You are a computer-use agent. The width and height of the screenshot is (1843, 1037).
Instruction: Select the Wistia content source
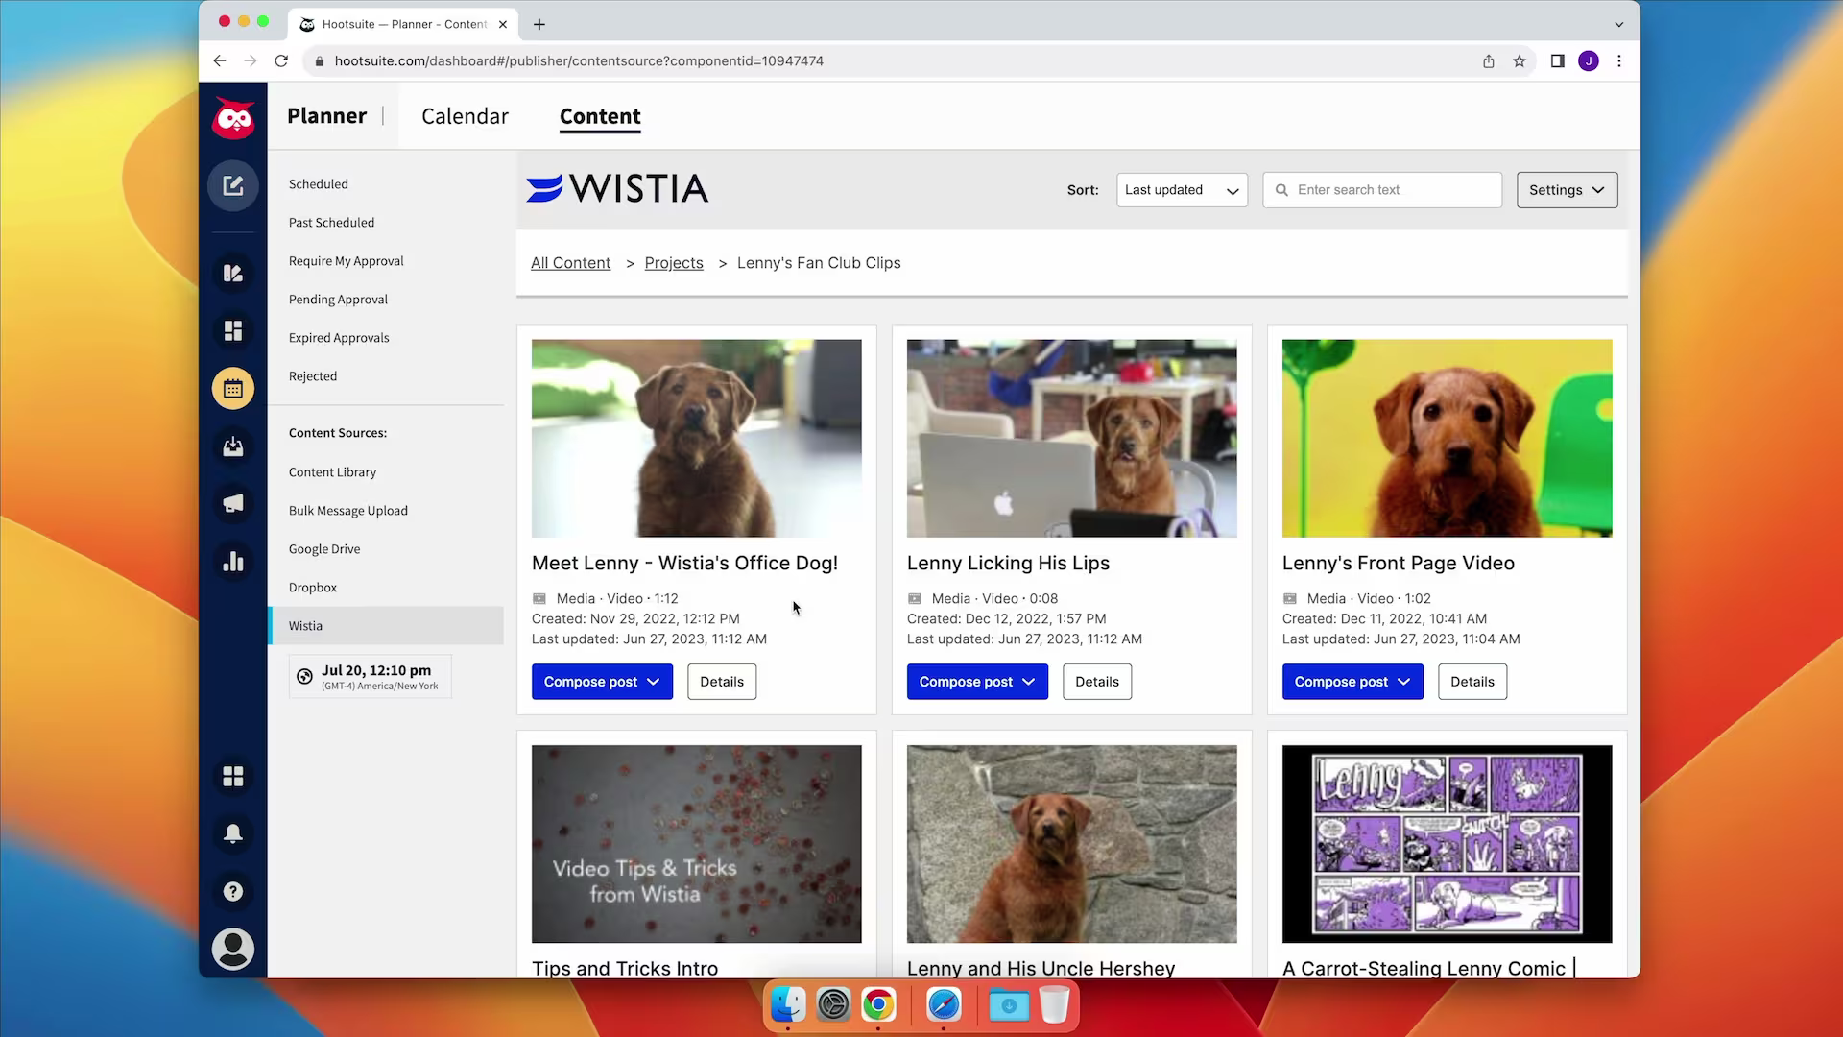[x=386, y=626]
